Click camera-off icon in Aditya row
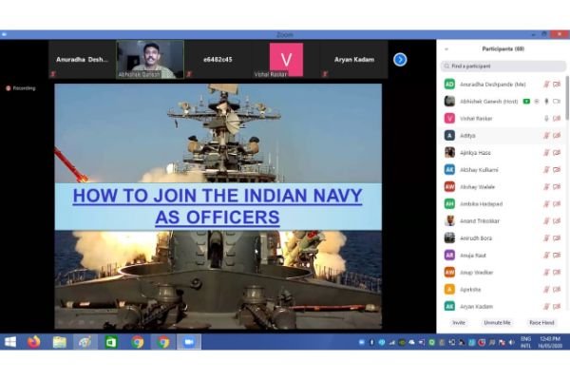This screenshot has width=570, height=380. tap(557, 136)
